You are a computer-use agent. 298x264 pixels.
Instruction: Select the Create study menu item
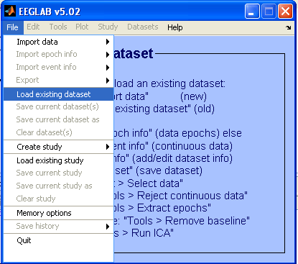point(59,147)
